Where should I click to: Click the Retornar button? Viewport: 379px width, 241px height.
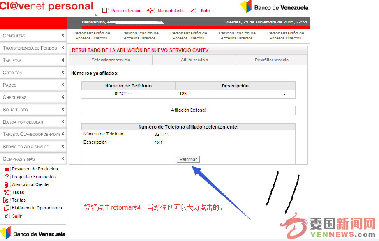tap(188, 159)
